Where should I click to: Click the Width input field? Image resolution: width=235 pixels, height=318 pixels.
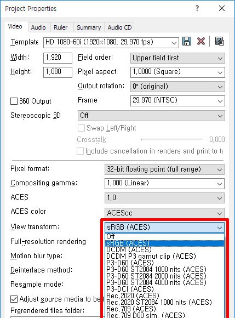(58, 58)
